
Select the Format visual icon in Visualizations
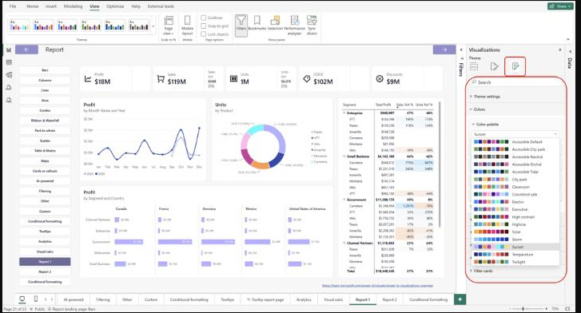[x=495, y=66]
